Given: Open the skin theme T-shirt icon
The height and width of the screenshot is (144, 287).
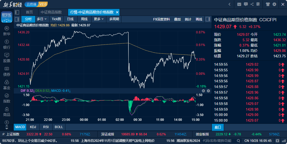Looking at the screenshot, I should click(268, 4).
